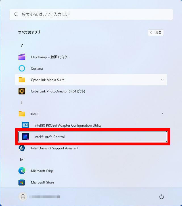
Task: Collapse the Intel folder chevron
Action: 162,114
